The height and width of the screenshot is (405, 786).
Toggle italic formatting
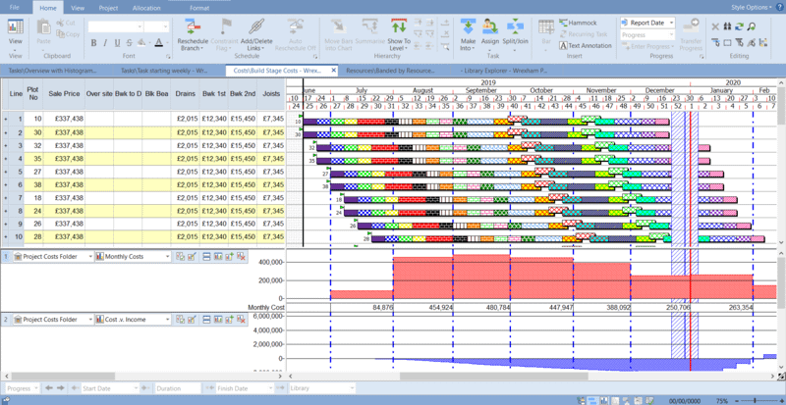(106, 43)
